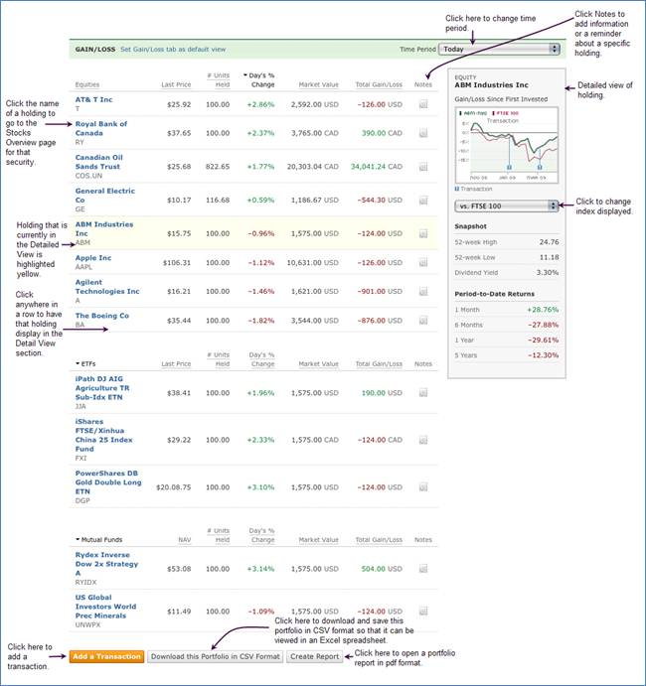This screenshot has width=646, height=686.
Task: Open notes icon for PowerShares DB Gold ETN
Action: [x=423, y=486]
